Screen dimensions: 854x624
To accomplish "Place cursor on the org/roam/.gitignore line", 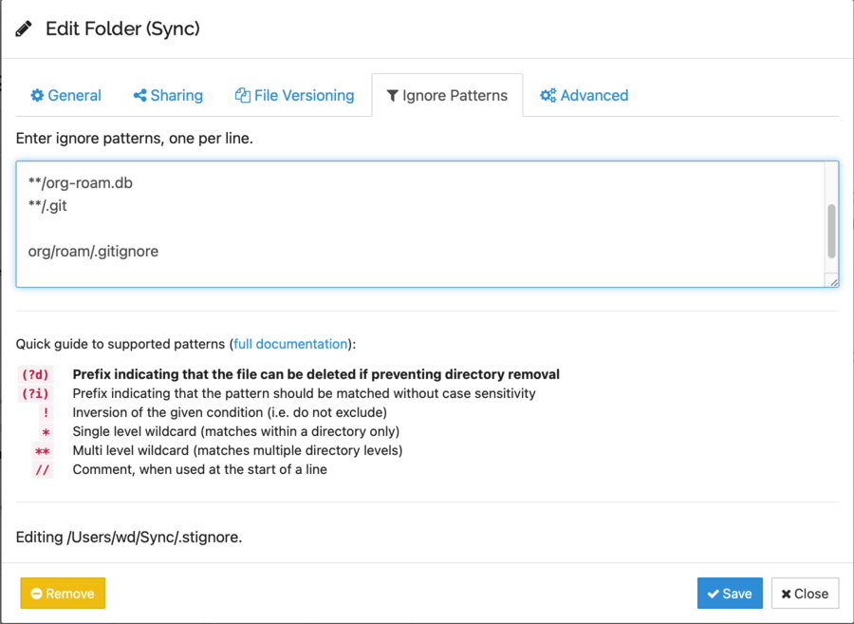I will pos(93,252).
